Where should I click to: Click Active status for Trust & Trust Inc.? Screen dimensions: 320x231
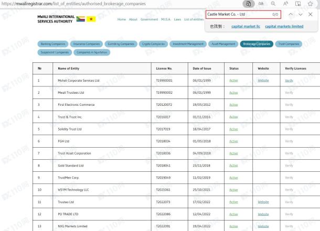coord(233,117)
